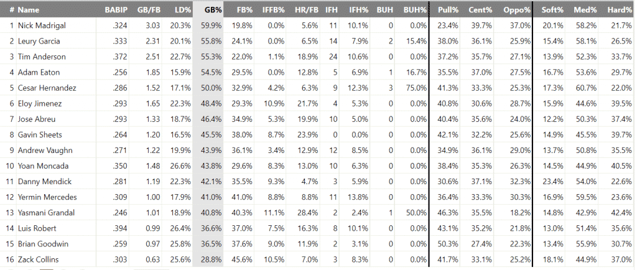Click the Pull% column header
Viewport: 637px width, 270px height.
[x=448, y=10]
